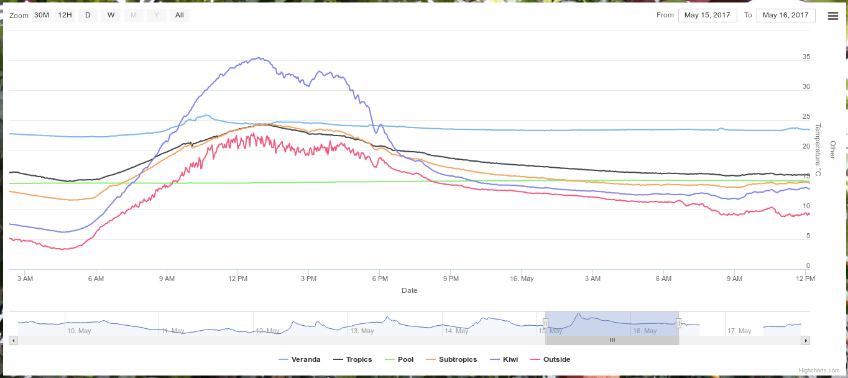Toggle the Pool series in legend
The width and height of the screenshot is (848, 378).
399,359
